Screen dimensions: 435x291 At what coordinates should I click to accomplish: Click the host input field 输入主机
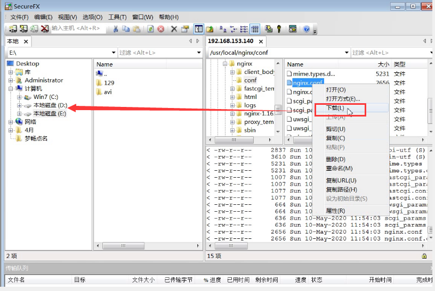point(78,28)
